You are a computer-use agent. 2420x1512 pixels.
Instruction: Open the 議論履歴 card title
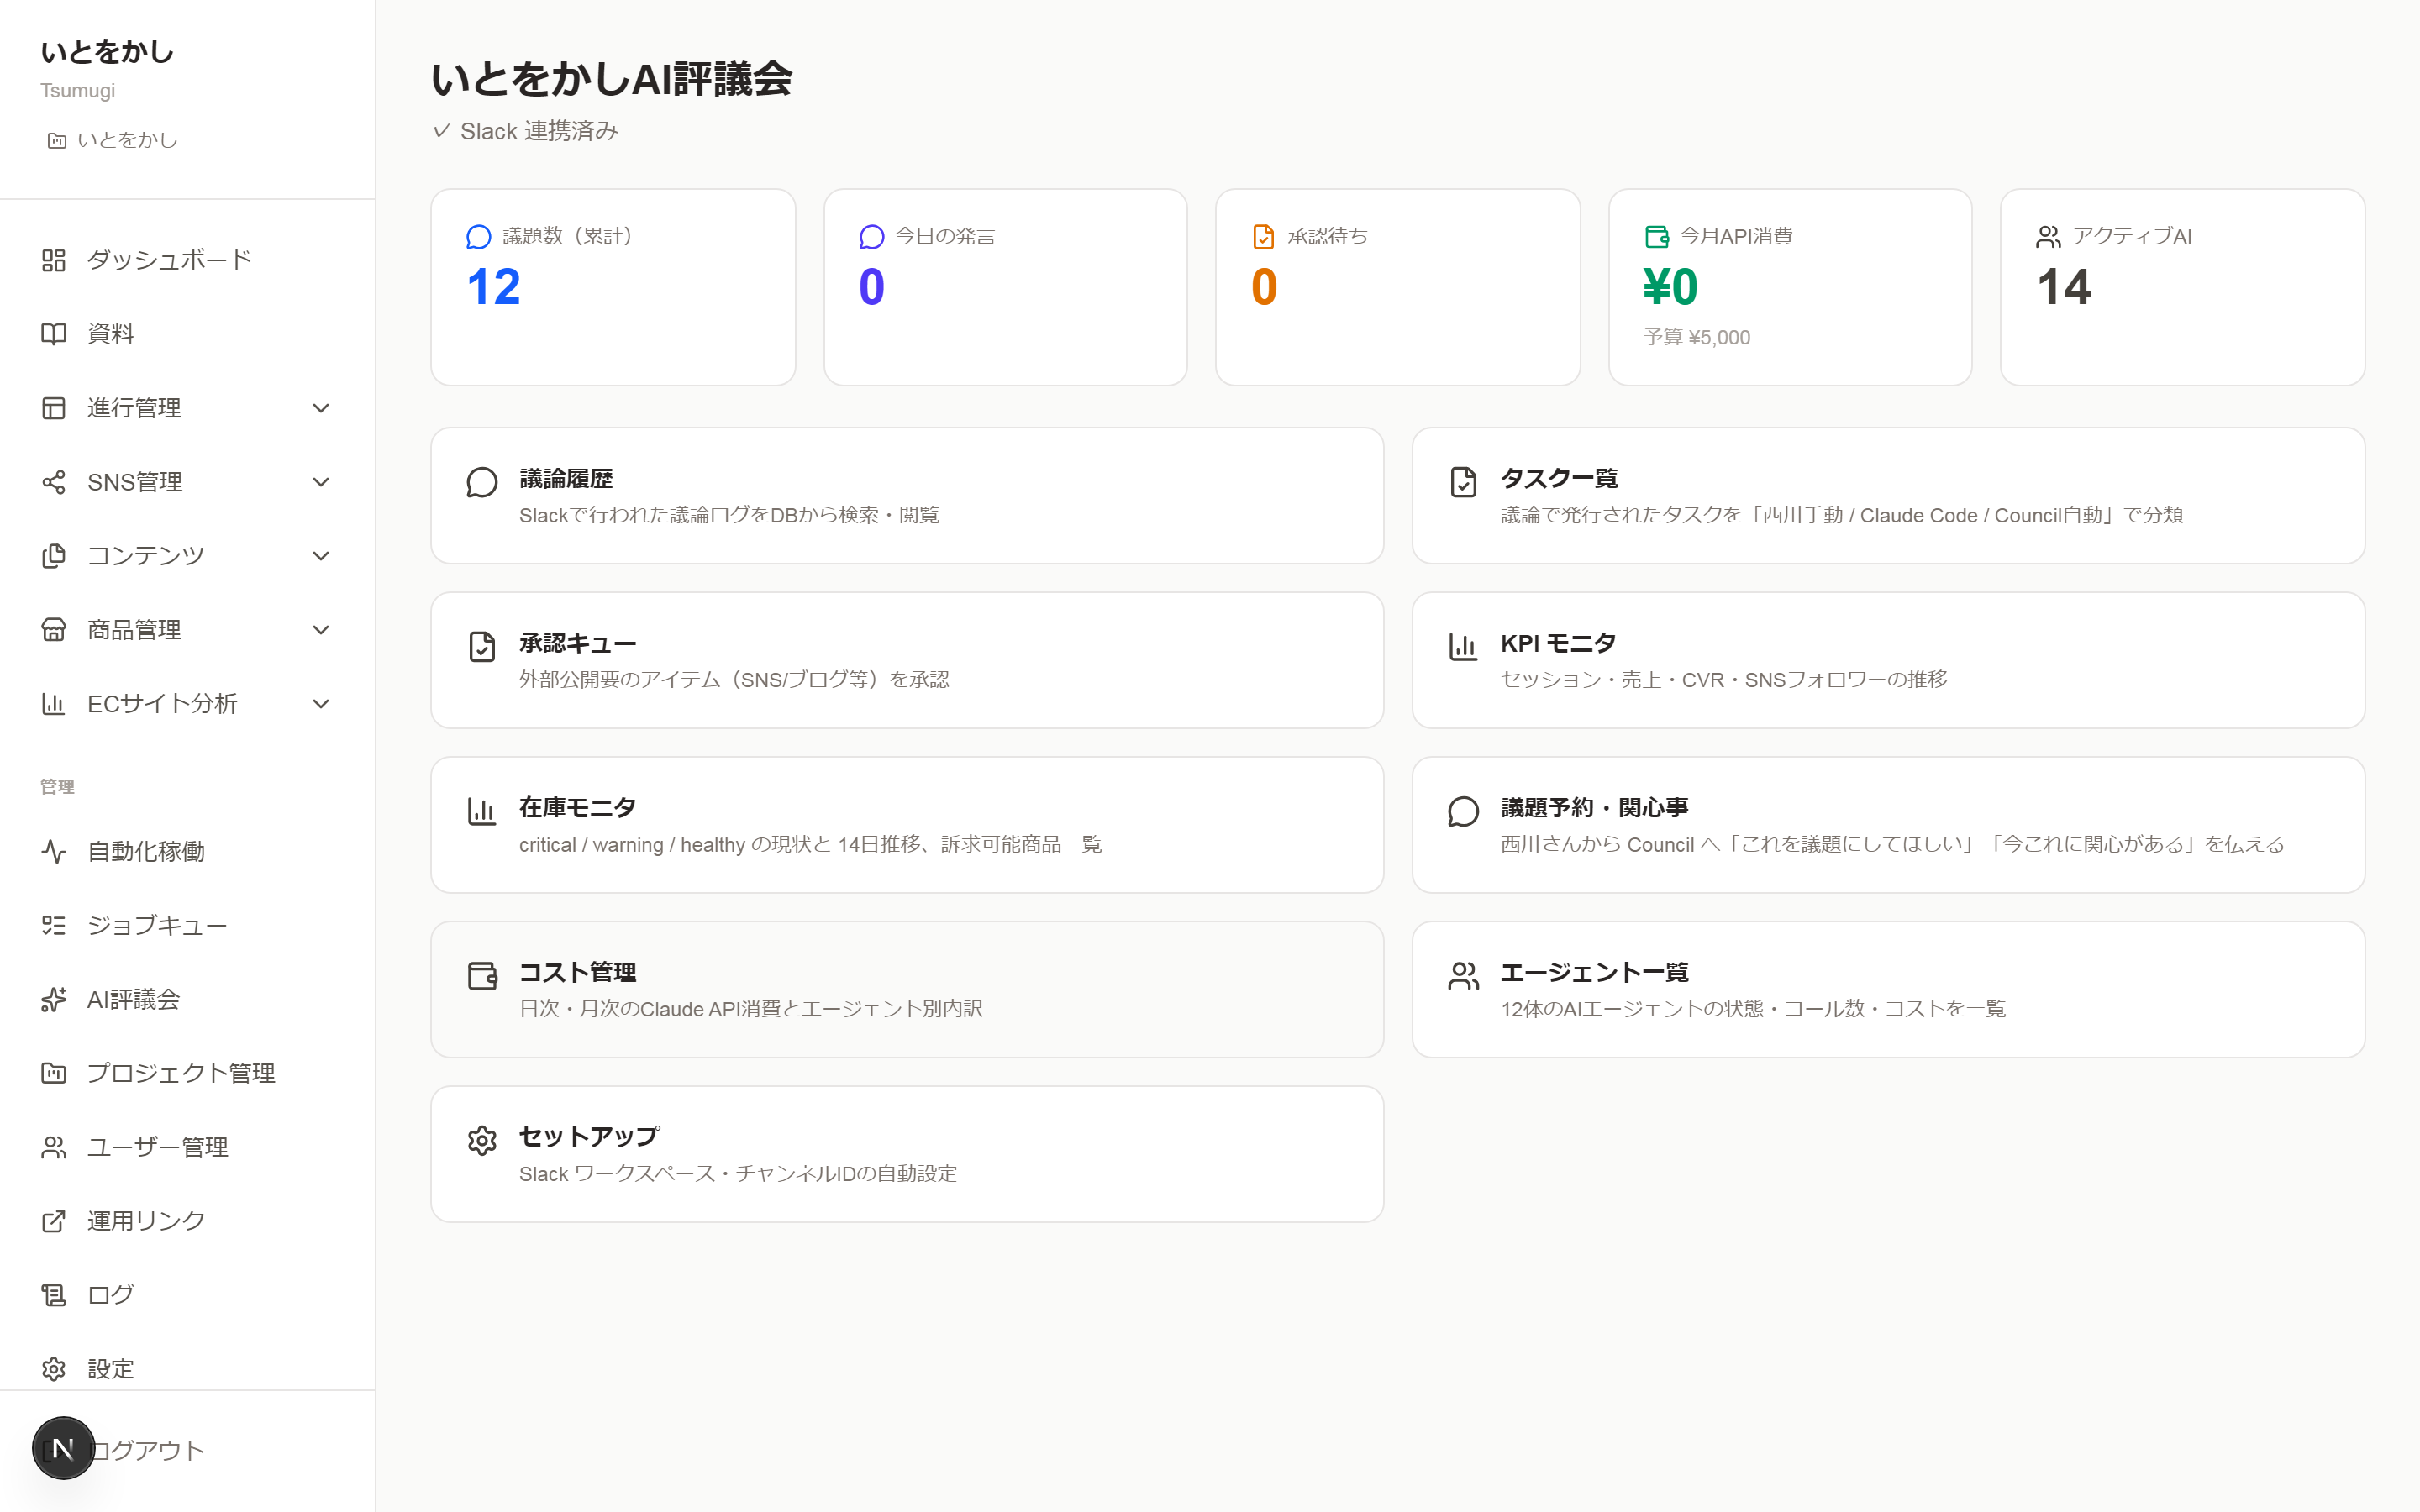(566, 479)
